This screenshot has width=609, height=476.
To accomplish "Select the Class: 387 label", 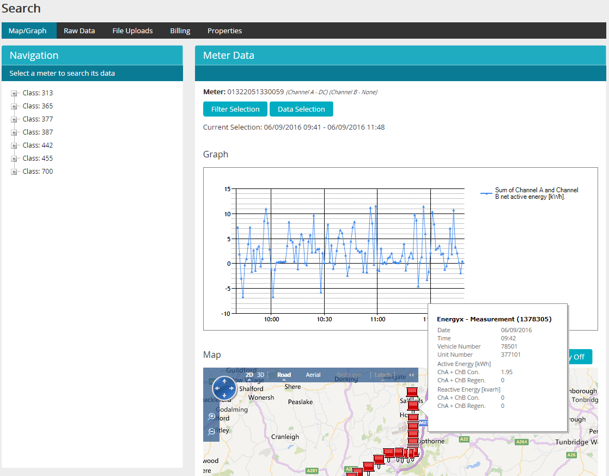I will point(38,132).
